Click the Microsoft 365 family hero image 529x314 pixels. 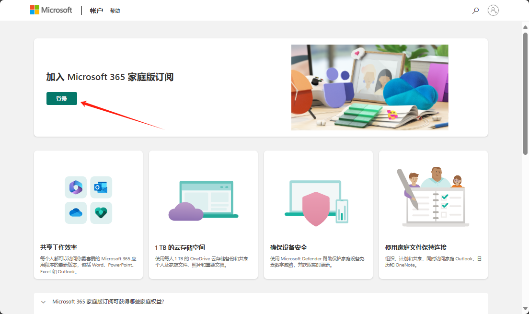(370, 87)
